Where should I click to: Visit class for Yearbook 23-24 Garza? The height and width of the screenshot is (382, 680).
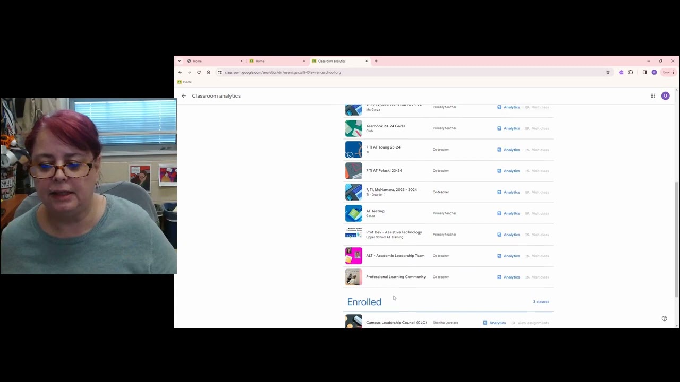point(537,128)
